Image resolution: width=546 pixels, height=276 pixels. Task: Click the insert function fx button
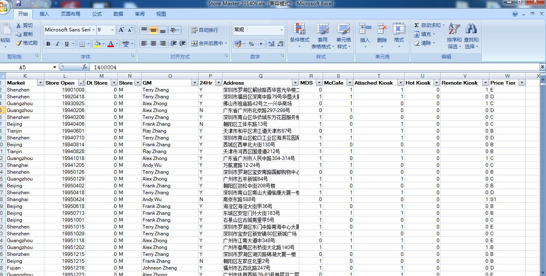click(x=85, y=67)
